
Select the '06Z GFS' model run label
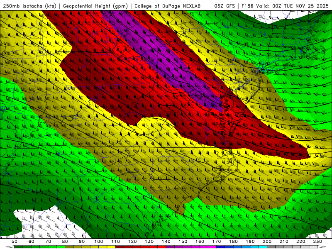coord(225,6)
